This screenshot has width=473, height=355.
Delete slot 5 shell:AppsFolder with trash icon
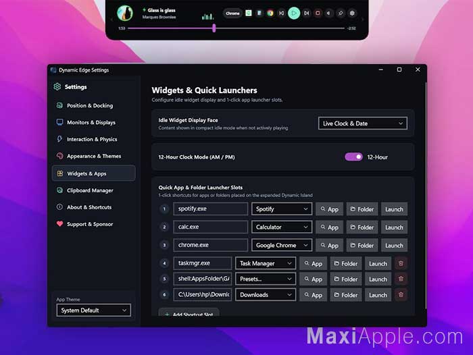coord(401,279)
